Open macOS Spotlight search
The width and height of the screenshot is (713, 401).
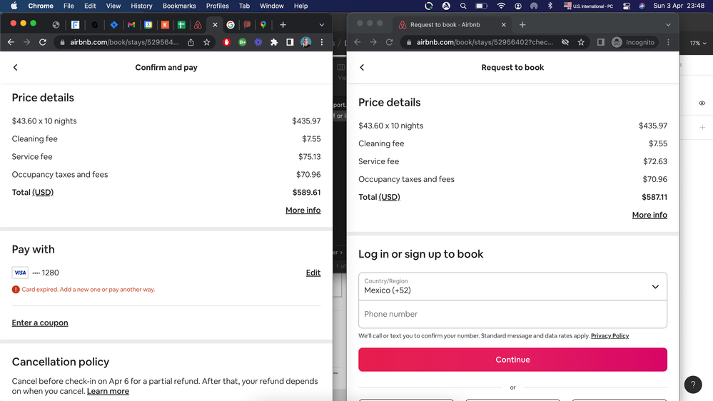pyautogui.click(x=463, y=6)
